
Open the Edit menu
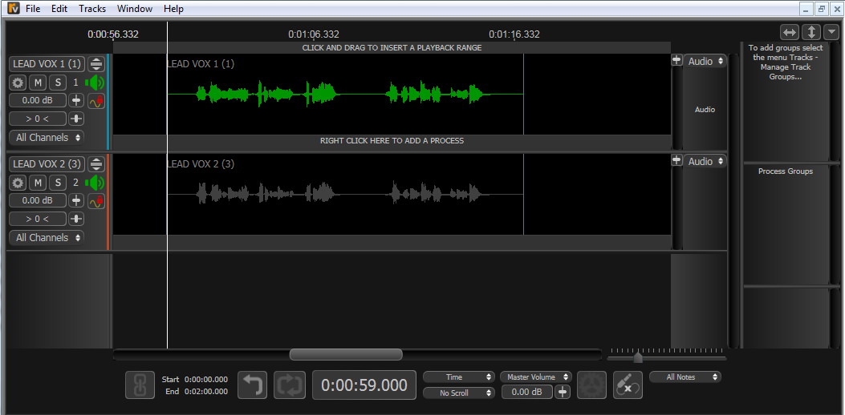pos(59,9)
